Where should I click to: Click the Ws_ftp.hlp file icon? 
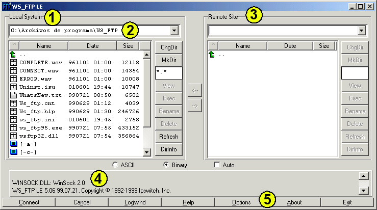(x=13, y=112)
